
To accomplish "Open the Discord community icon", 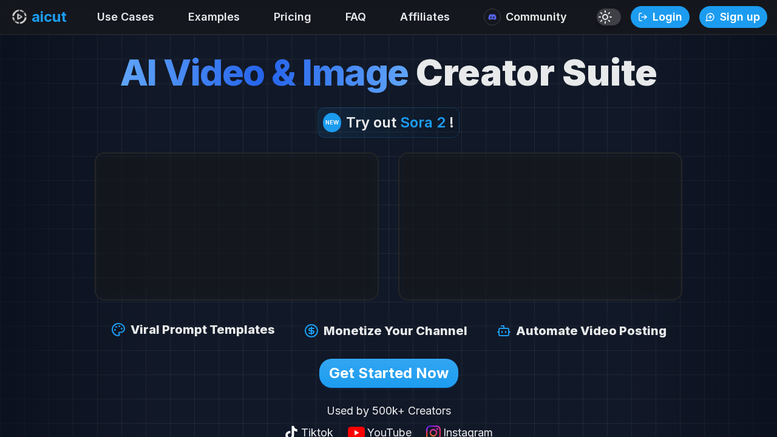I will pyautogui.click(x=492, y=17).
